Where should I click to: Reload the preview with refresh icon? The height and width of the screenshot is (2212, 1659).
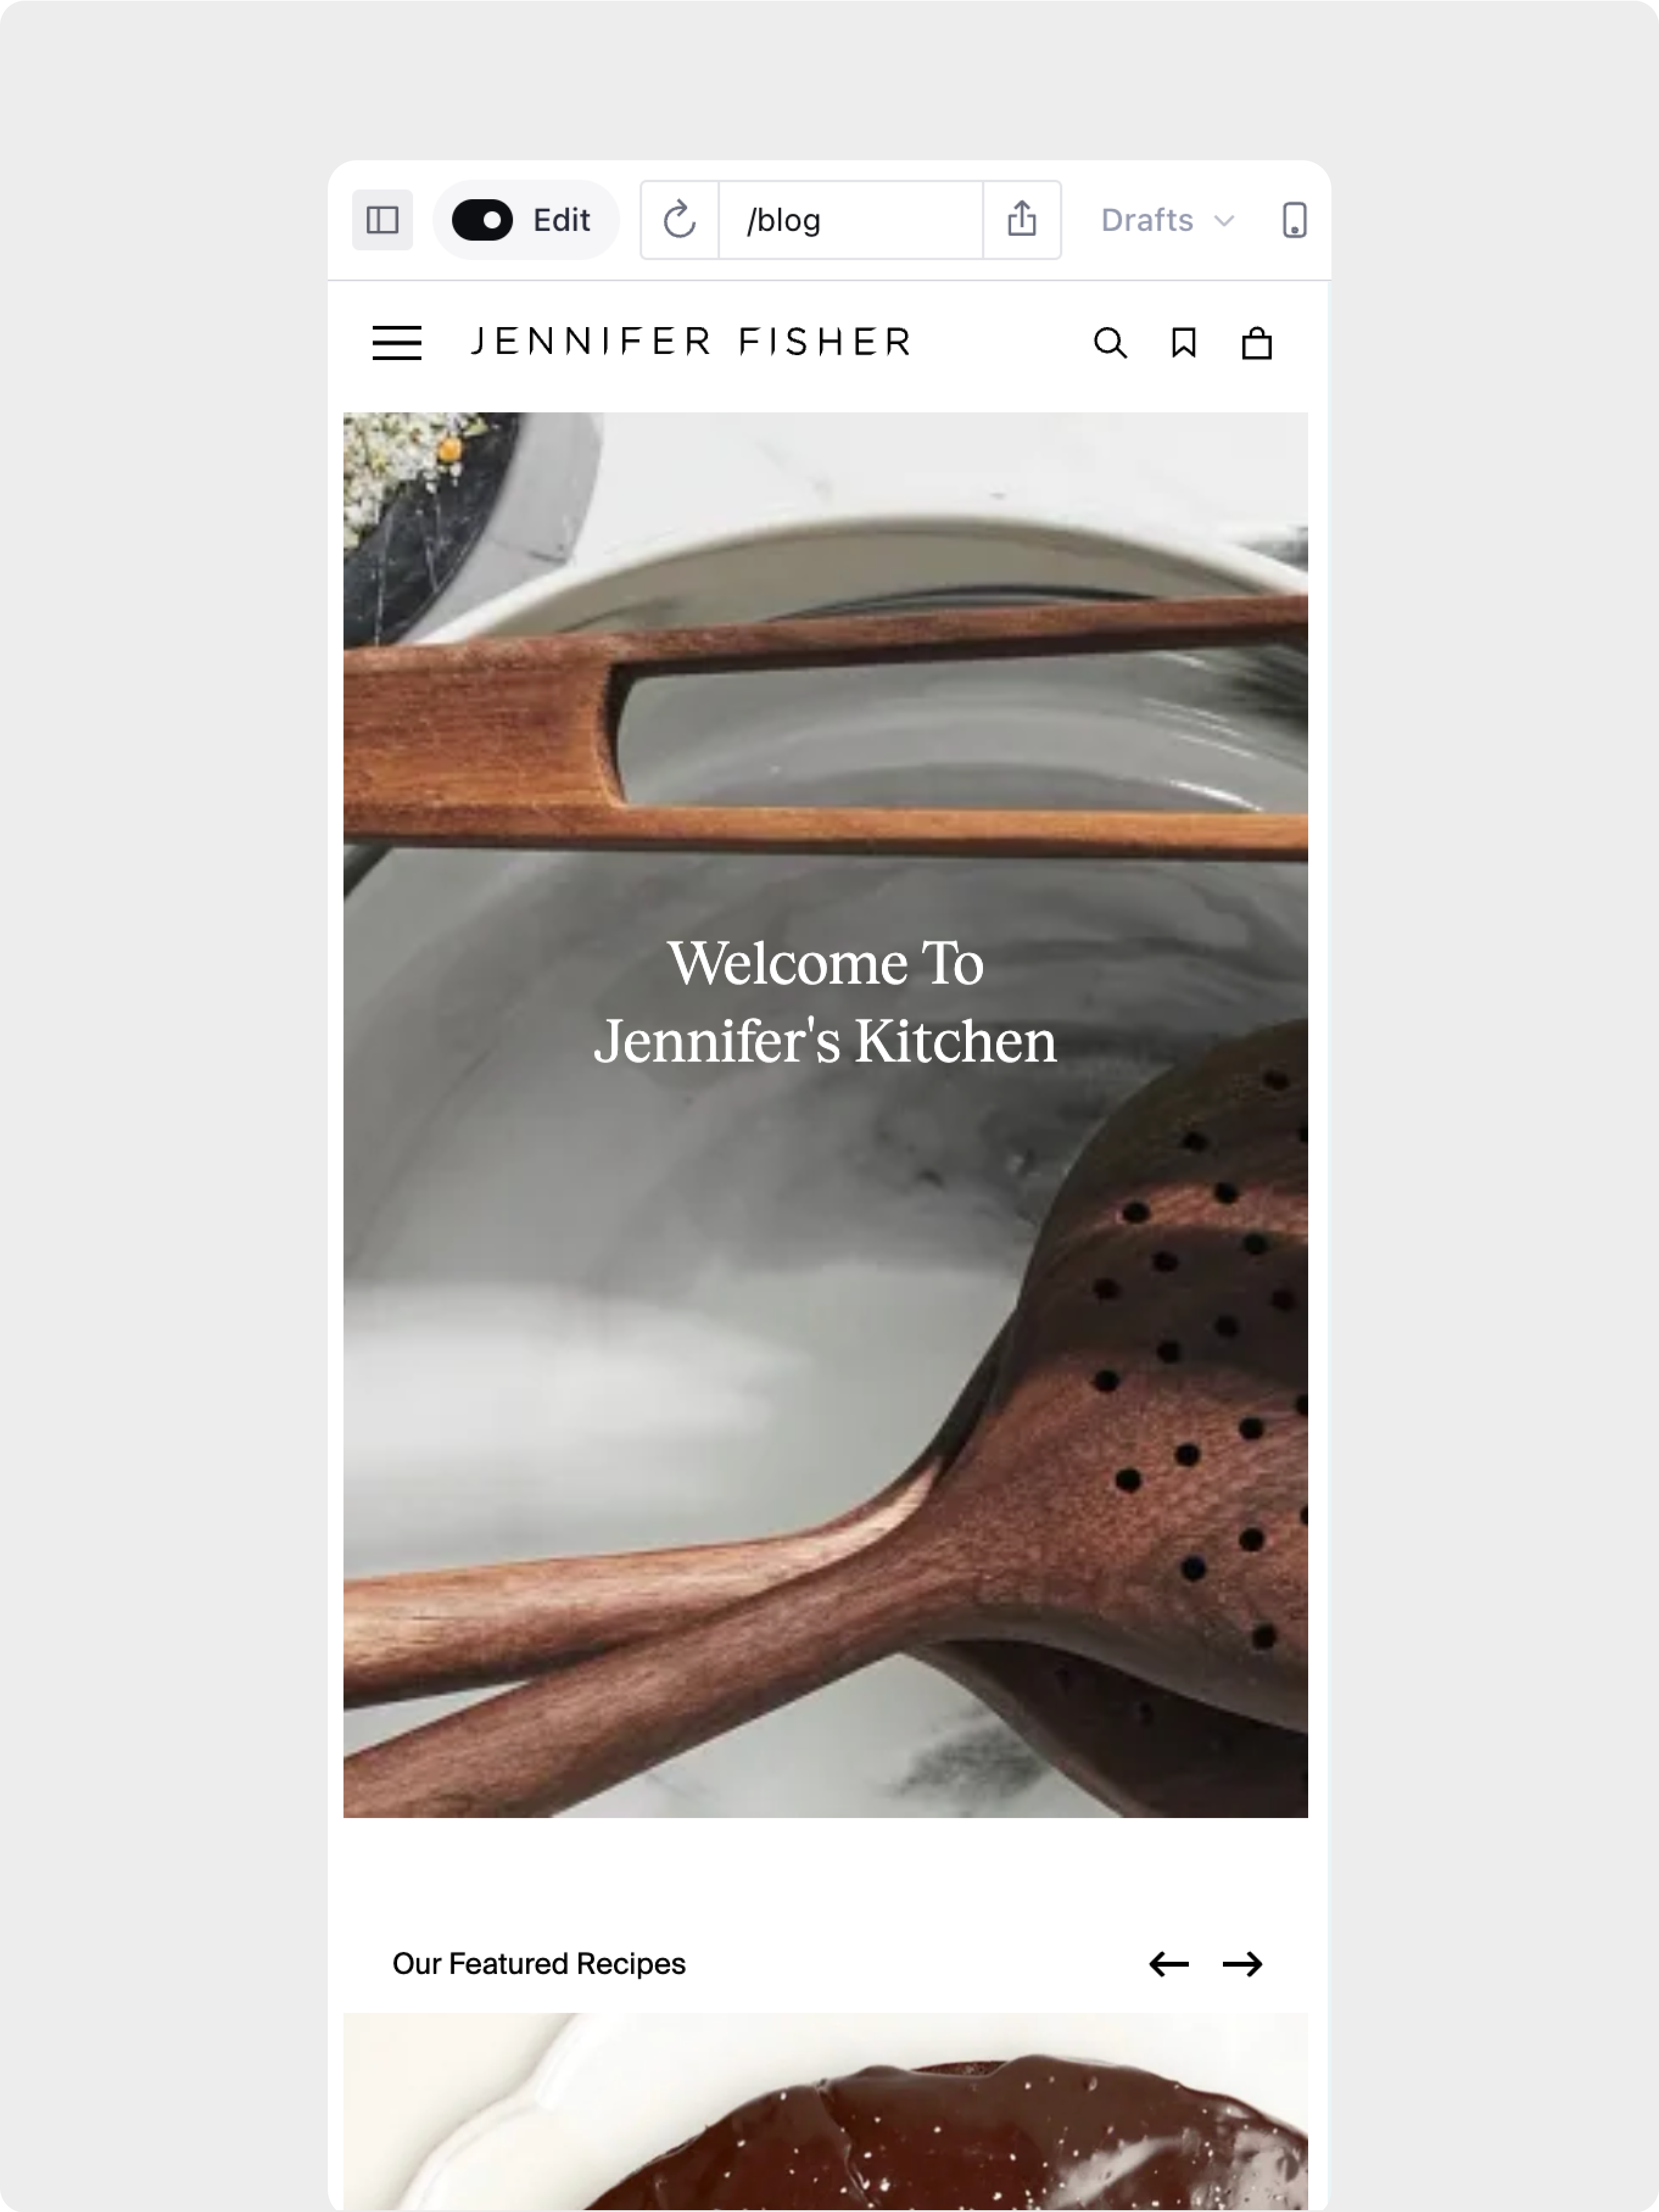[x=680, y=220]
